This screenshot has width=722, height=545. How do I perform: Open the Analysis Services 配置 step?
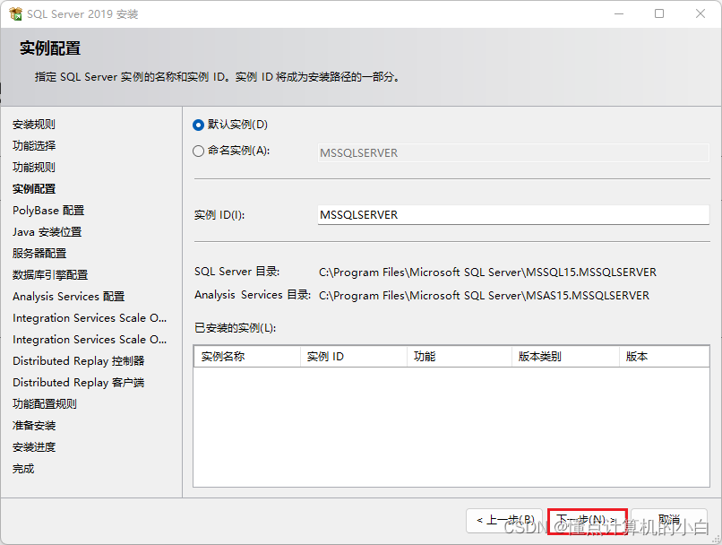pos(69,296)
